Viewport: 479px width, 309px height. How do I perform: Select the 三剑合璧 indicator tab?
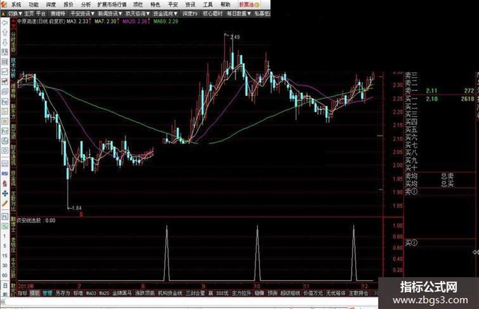point(195,293)
